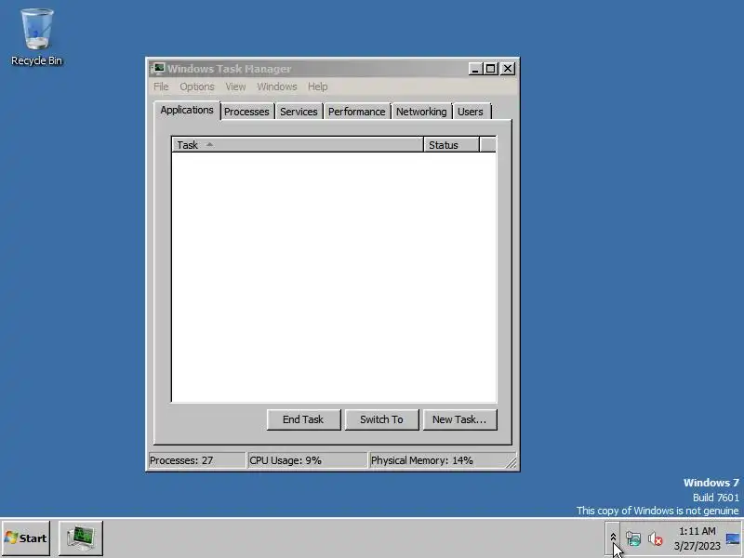Switch to the Users tab
This screenshot has width=744, height=558.
pos(471,112)
